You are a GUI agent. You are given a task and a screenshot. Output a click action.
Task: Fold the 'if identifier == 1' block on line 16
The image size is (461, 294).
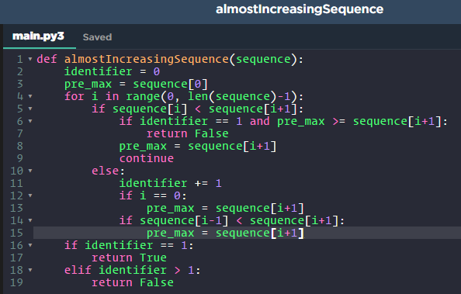[30, 245]
